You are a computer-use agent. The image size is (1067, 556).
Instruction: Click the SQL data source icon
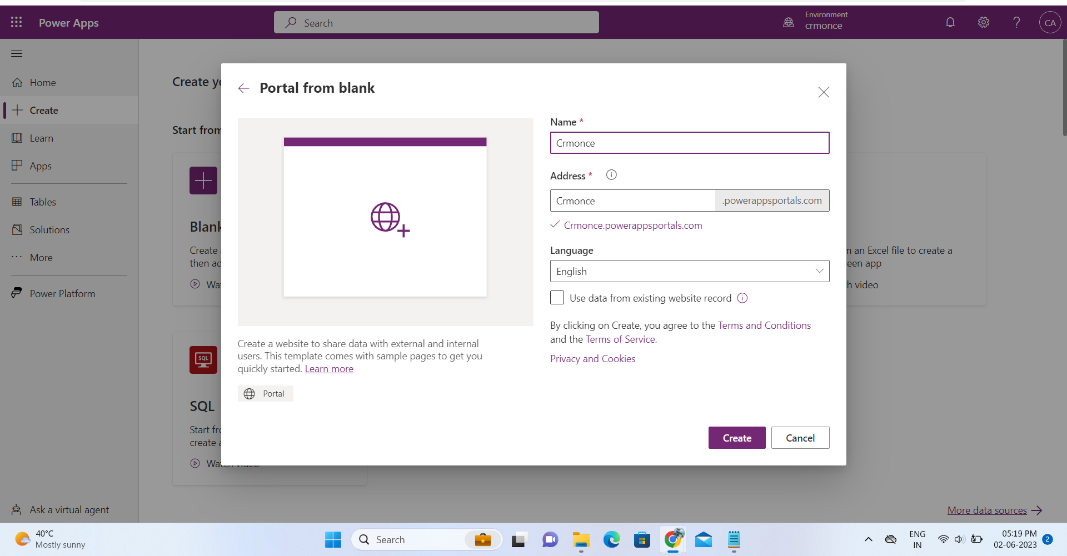click(x=203, y=360)
